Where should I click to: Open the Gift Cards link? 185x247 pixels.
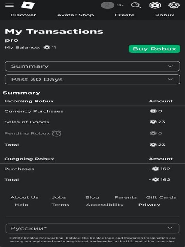click(x=161, y=197)
